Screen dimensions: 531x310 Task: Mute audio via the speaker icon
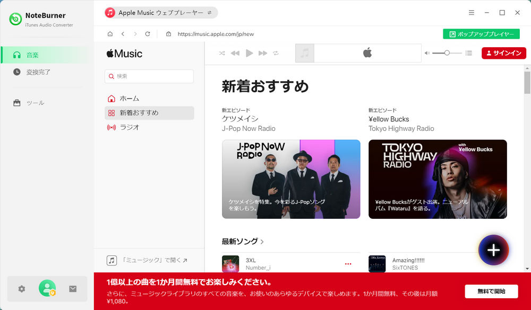click(x=427, y=52)
